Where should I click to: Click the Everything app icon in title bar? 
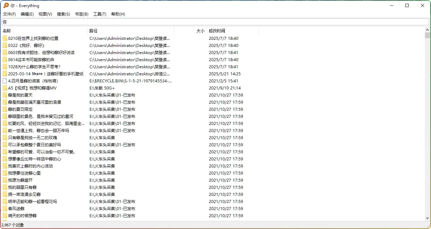pyautogui.click(x=6, y=5)
